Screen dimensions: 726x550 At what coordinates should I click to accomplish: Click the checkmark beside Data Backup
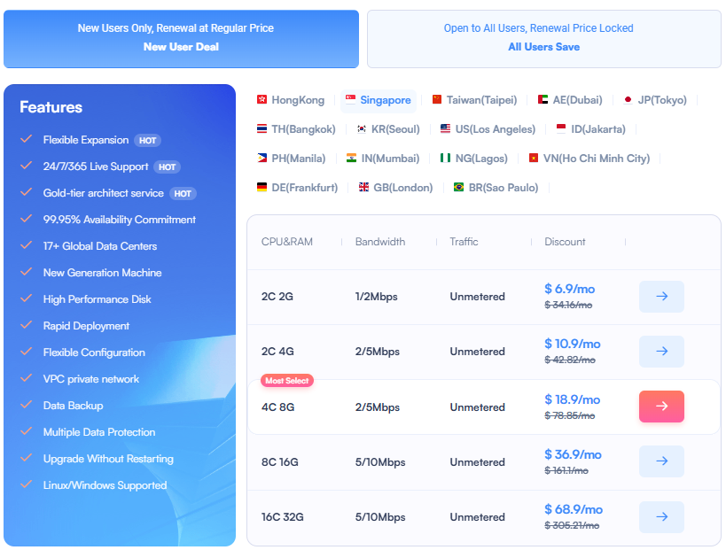[27, 406]
